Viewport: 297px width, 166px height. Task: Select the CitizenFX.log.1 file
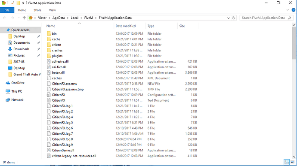pyautogui.click(x=62, y=106)
